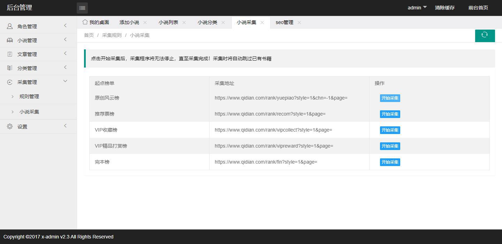This screenshot has width=502, height=244.
Task: Click the 采集管理 collection icon in sidebar
Action: pos(9,82)
